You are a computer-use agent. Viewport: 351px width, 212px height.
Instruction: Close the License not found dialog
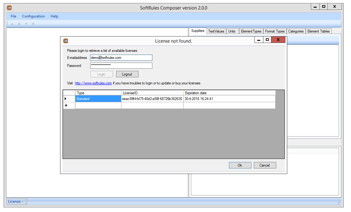[x=278, y=40]
